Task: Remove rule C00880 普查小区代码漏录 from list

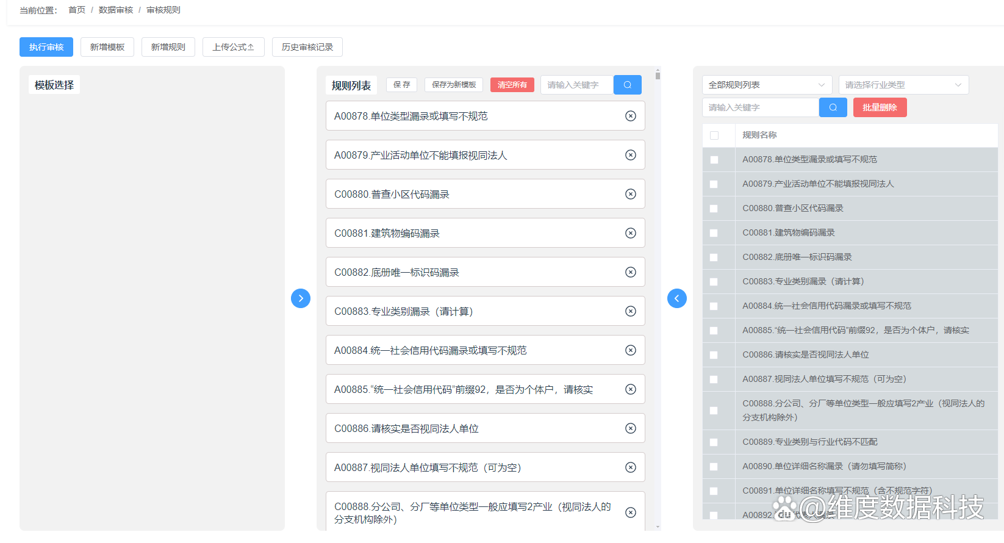Action: [x=631, y=194]
